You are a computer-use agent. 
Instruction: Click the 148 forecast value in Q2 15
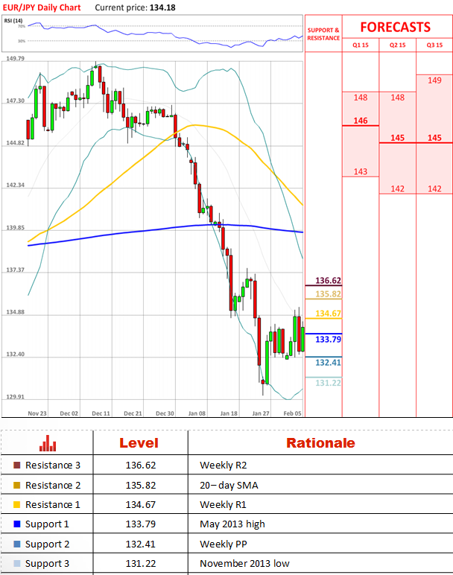(398, 98)
